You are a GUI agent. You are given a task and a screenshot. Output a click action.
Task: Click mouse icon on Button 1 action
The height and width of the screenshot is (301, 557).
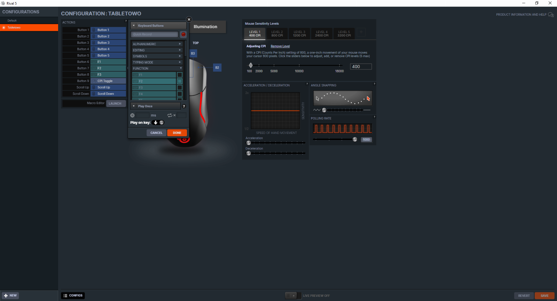tap(94, 30)
